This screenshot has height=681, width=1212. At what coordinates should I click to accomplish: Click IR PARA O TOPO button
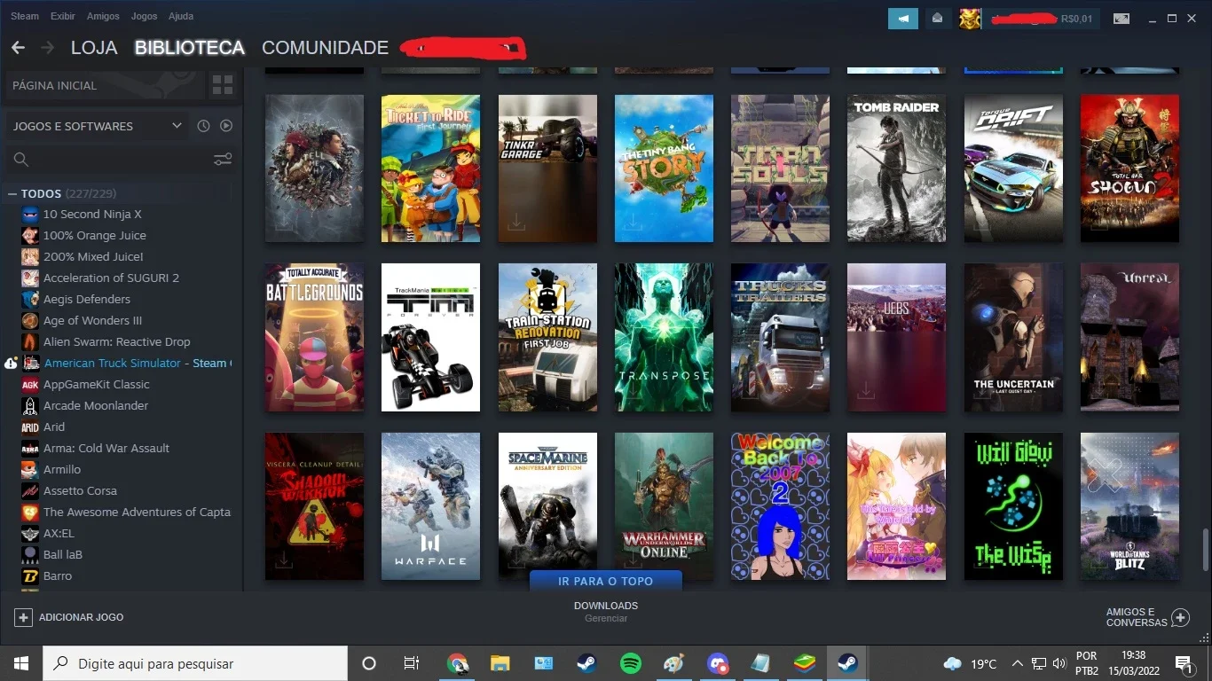click(606, 581)
